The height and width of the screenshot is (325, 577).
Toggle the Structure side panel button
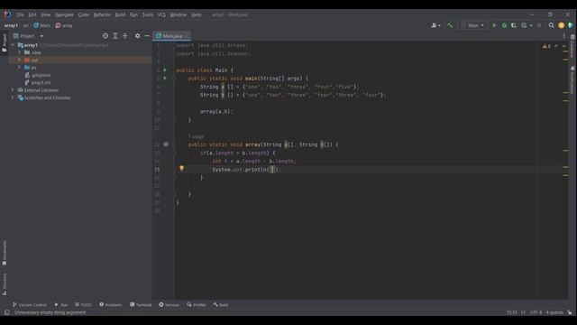click(4, 283)
